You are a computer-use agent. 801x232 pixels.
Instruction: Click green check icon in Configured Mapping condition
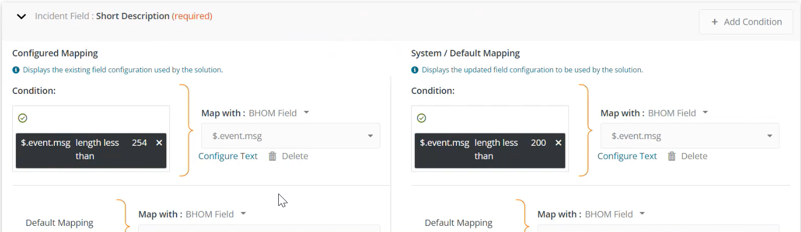(x=22, y=118)
